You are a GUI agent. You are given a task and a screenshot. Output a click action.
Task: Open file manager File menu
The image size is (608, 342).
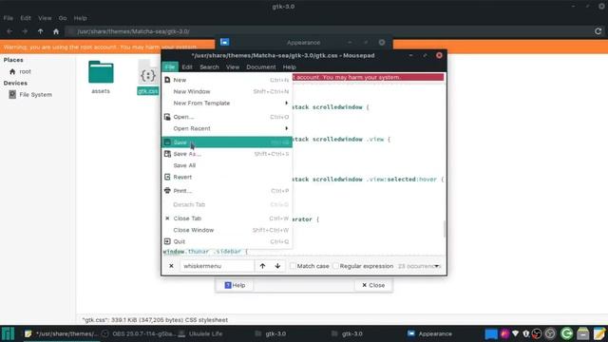pyautogui.click(x=9, y=18)
